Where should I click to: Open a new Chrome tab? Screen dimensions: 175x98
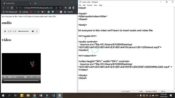click(x=35, y=3)
